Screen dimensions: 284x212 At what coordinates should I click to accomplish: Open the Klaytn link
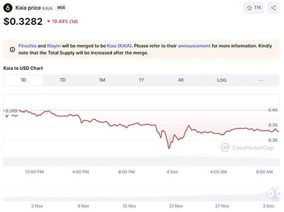point(54,46)
